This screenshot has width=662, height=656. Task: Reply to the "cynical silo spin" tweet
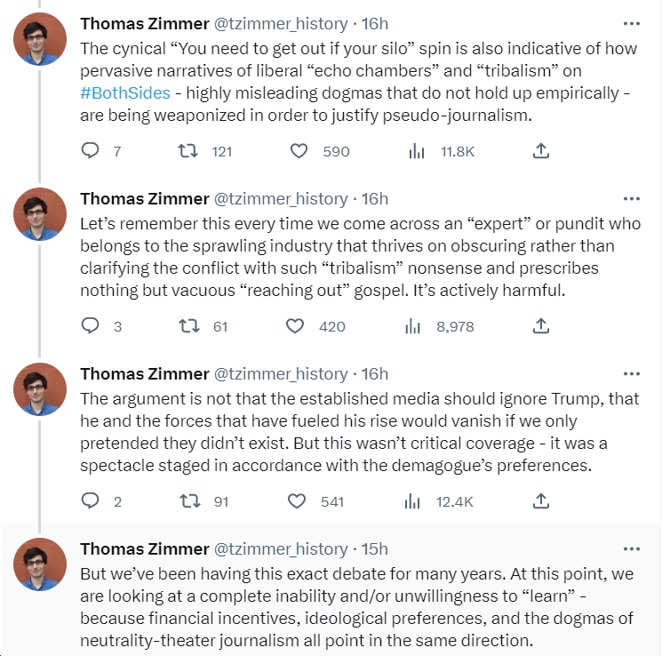(90, 151)
